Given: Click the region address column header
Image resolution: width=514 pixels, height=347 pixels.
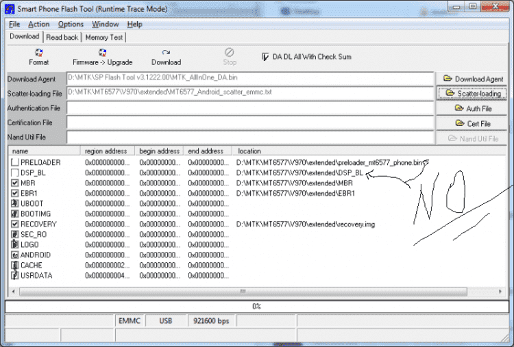Looking at the screenshot, I should pyautogui.click(x=108, y=151).
